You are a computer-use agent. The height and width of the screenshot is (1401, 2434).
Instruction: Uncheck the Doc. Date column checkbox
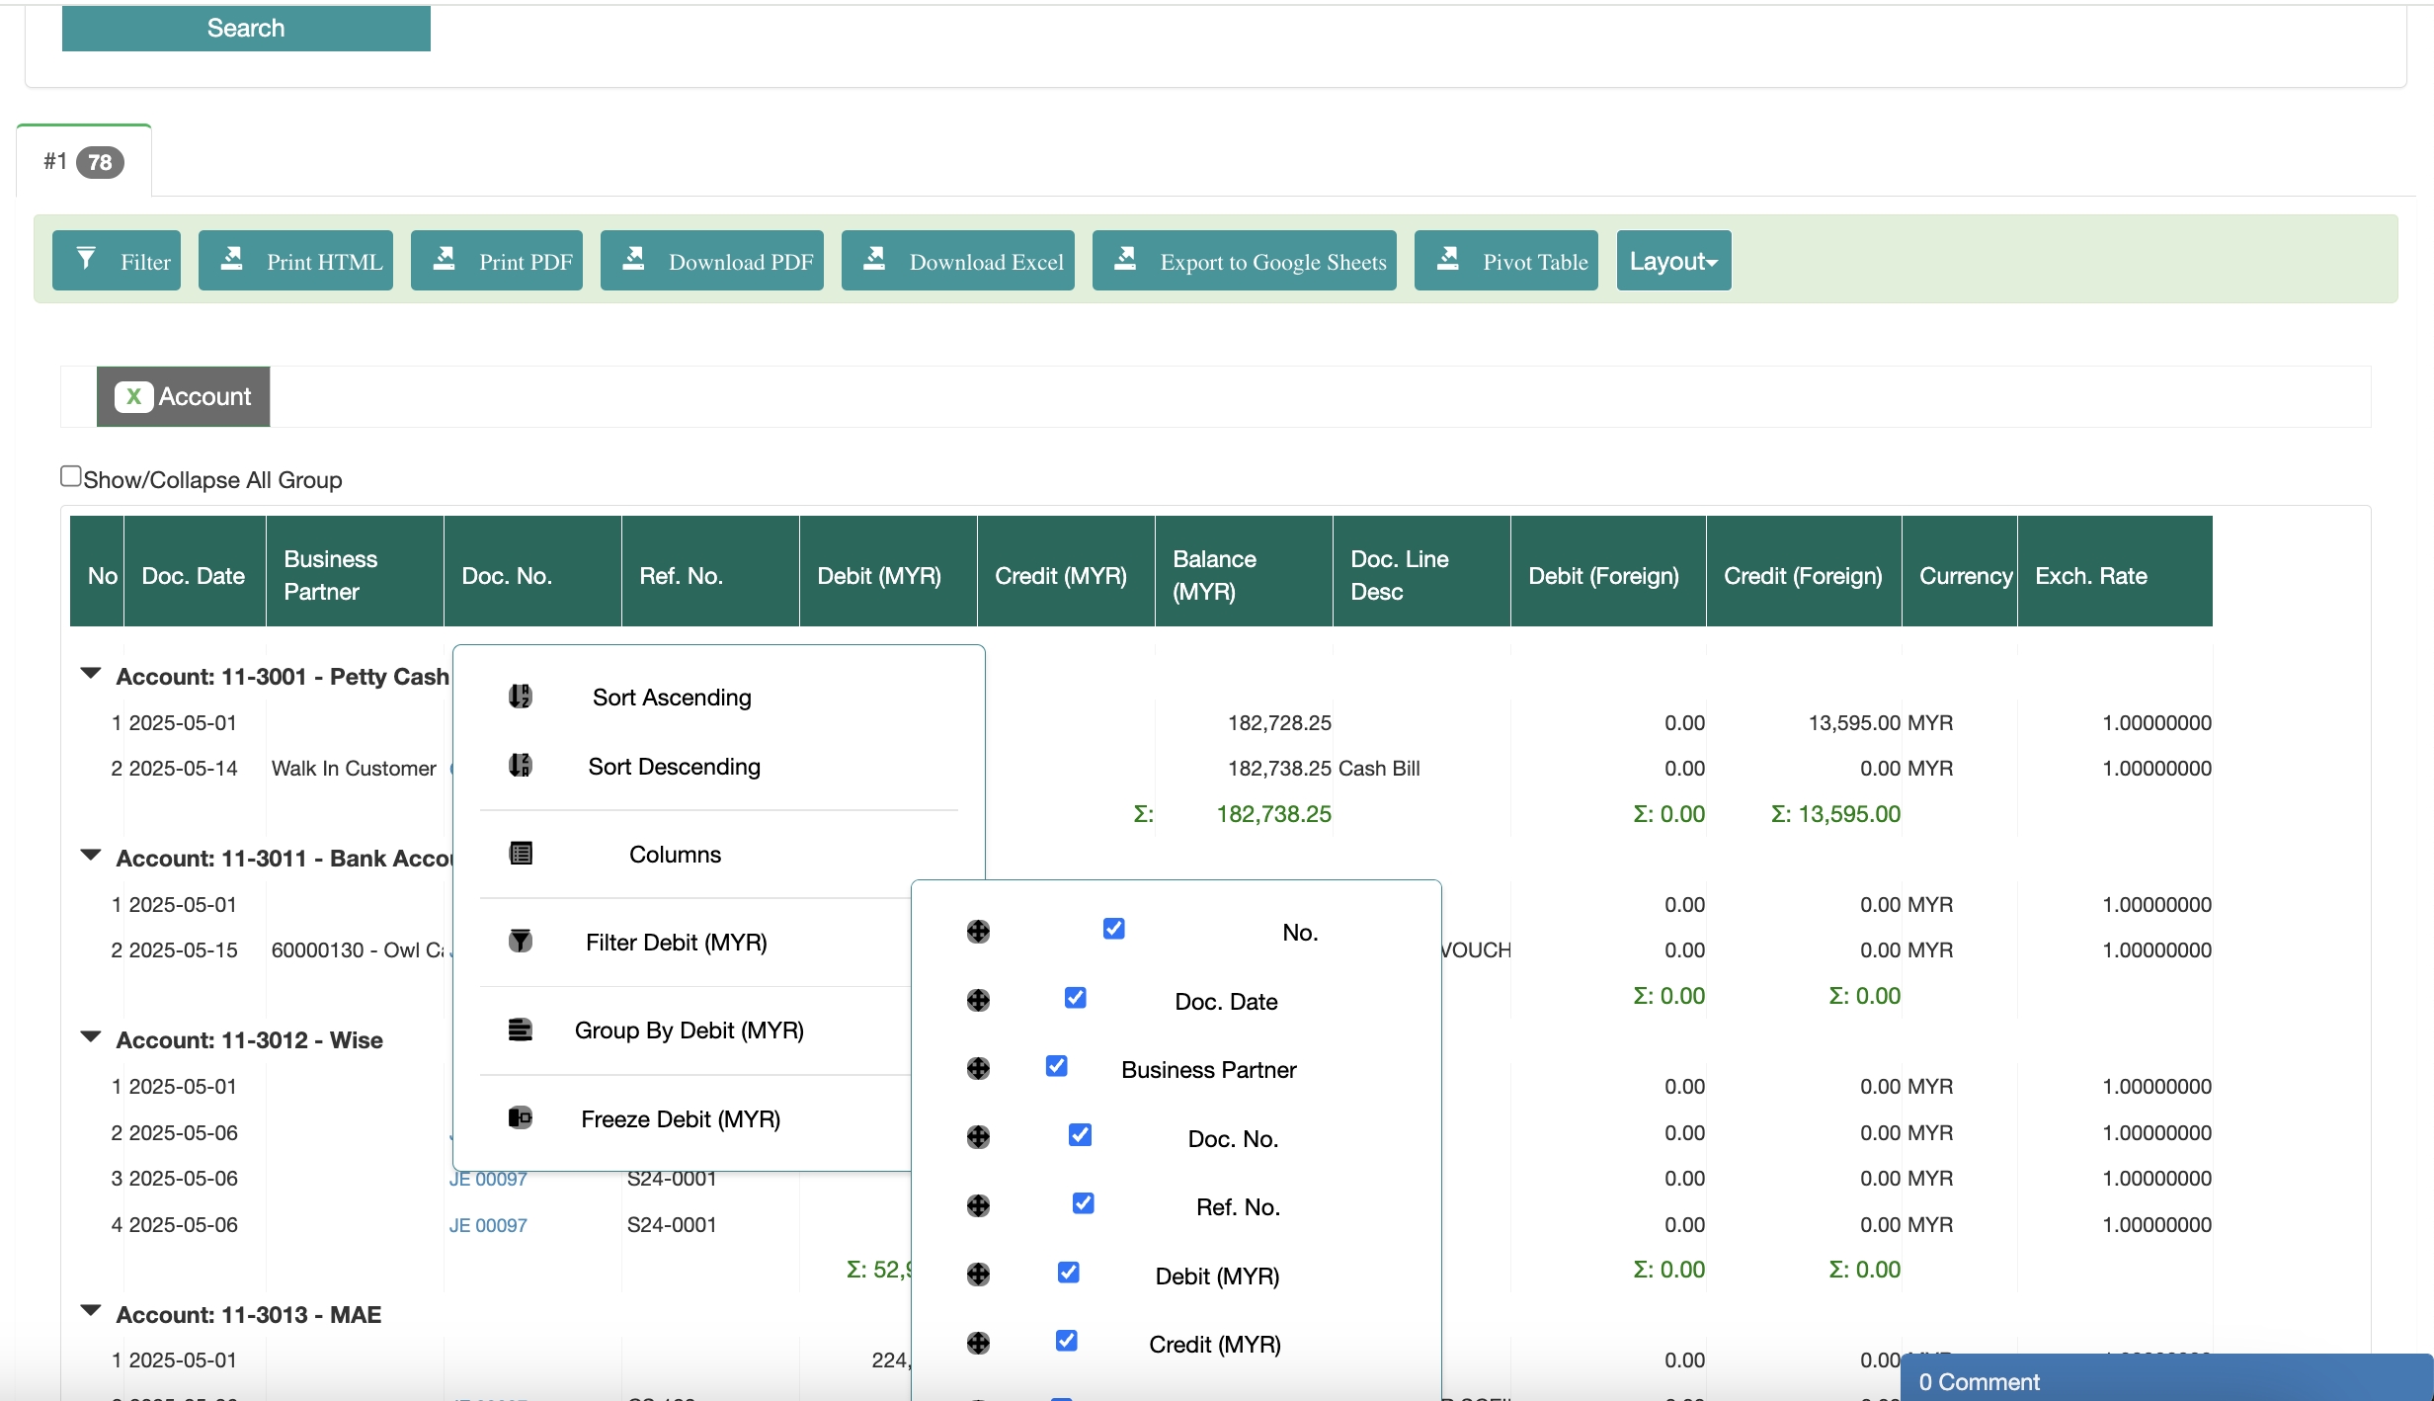point(1076,998)
